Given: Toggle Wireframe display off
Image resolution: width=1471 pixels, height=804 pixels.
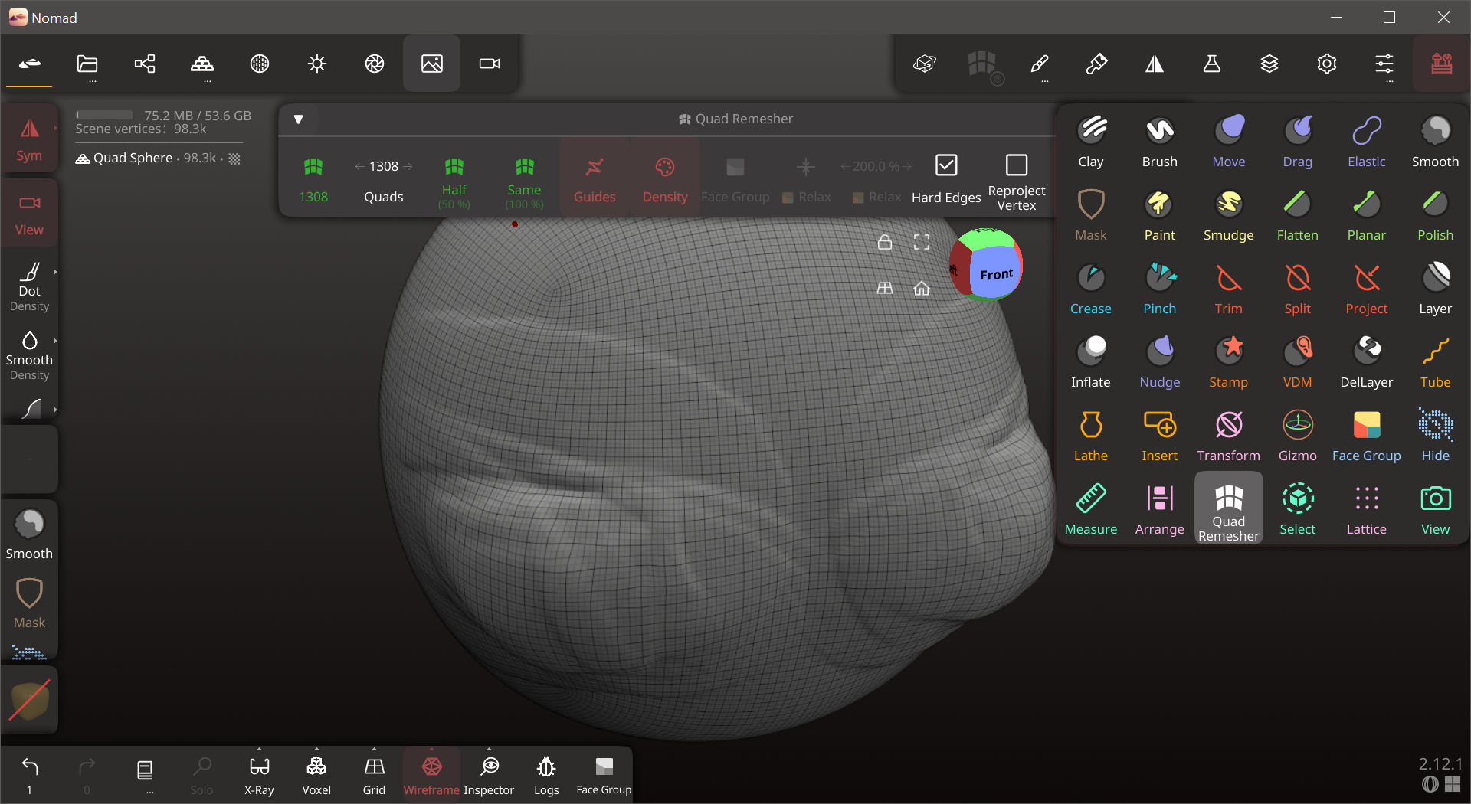Looking at the screenshot, I should (x=431, y=774).
